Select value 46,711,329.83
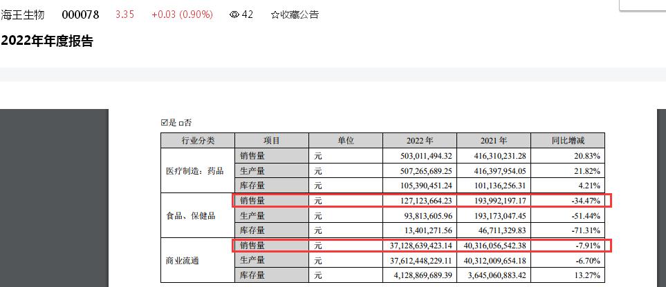 pos(503,230)
